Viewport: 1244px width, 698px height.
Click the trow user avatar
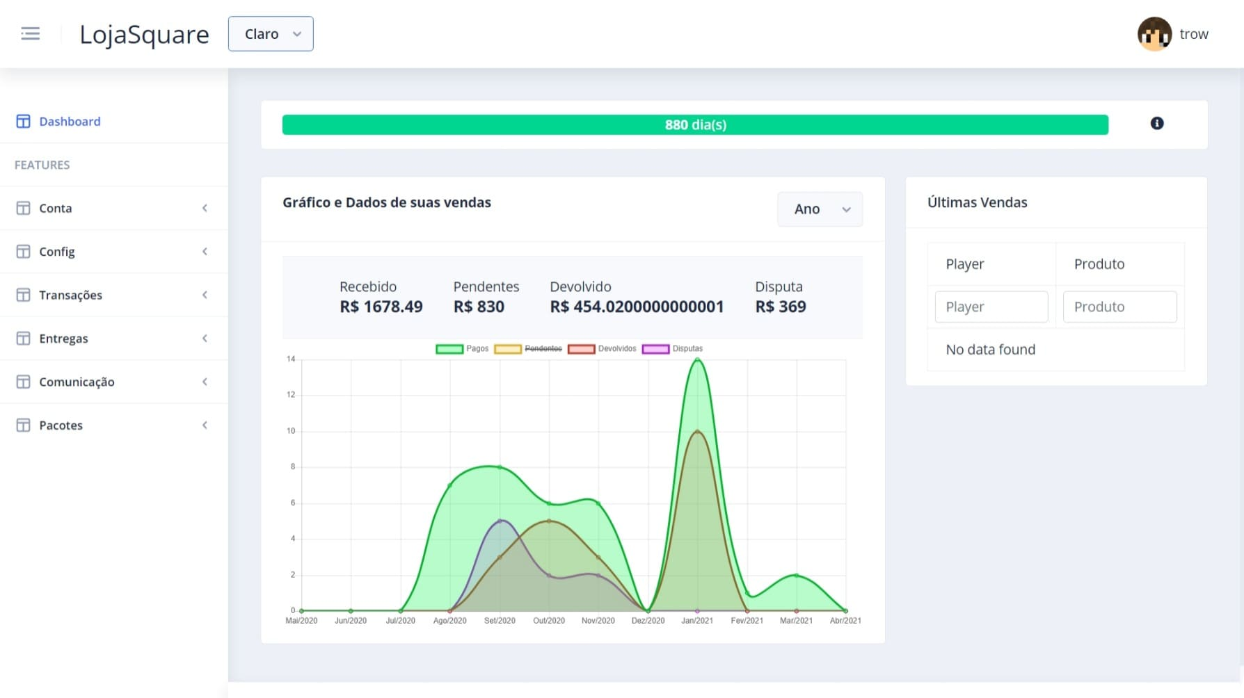click(1154, 34)
